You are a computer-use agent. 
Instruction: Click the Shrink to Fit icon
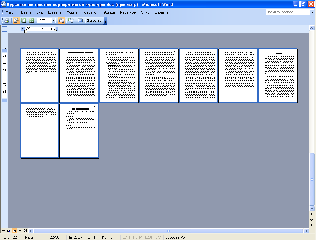(x=71, y=20)
